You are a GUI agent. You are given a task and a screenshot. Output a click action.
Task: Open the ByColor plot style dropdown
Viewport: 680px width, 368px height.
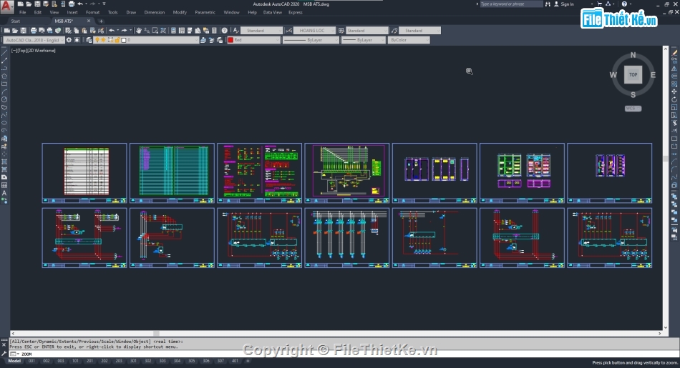point(409,40)
